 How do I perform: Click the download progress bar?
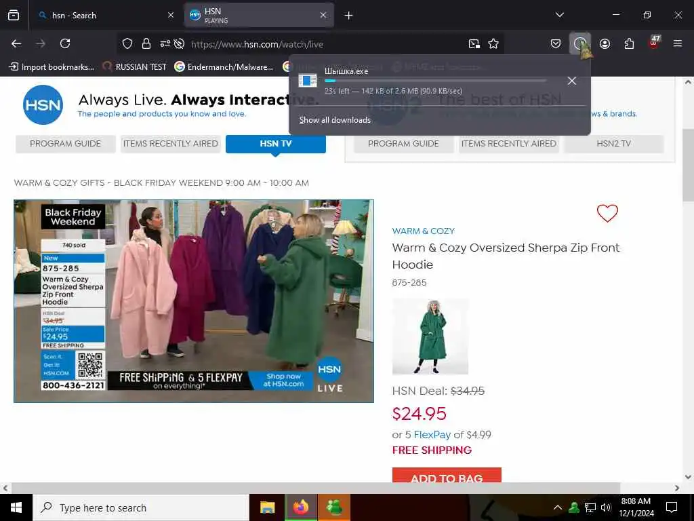click(x=436, y=81)
